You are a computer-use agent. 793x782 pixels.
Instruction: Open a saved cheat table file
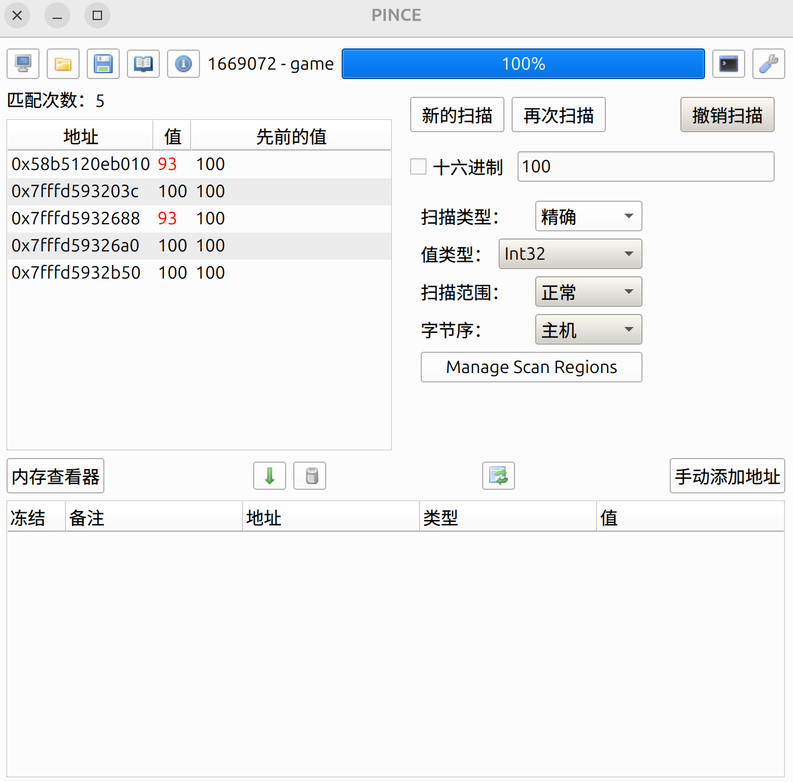click(63, 64)
